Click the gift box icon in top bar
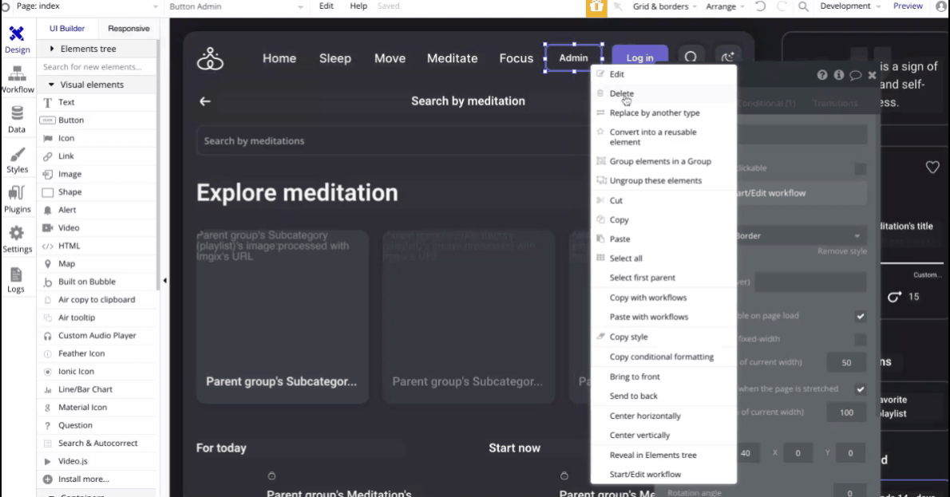 coord(596,7)
